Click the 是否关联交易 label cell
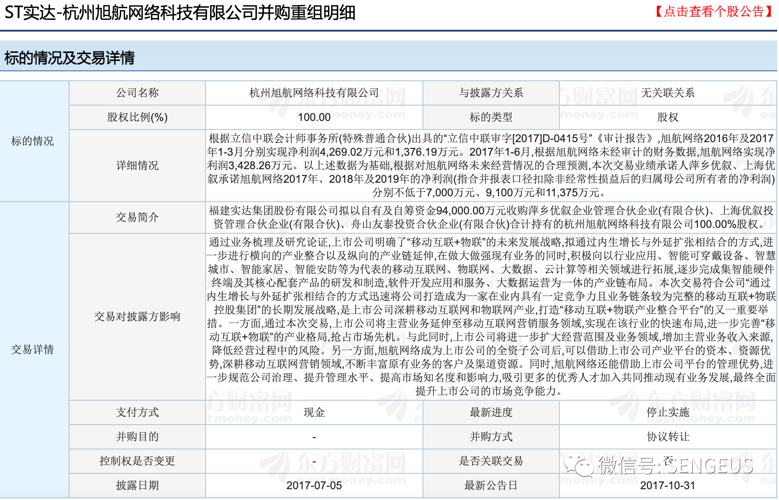 coord(491,461)
